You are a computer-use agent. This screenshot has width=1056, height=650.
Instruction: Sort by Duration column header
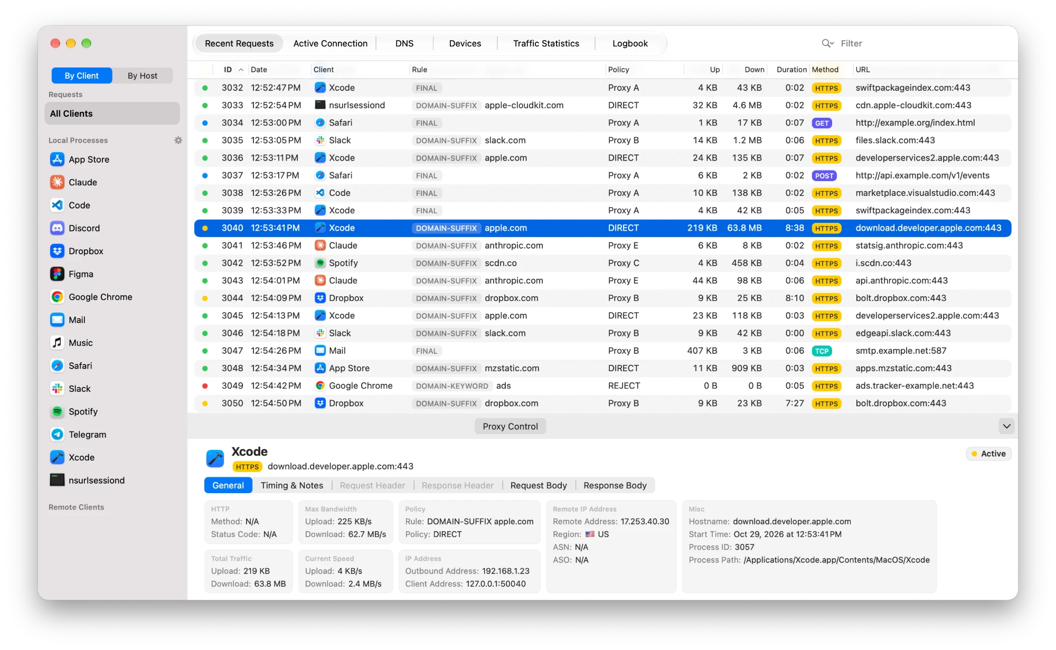pyautogui.click(x=791, y=70)
